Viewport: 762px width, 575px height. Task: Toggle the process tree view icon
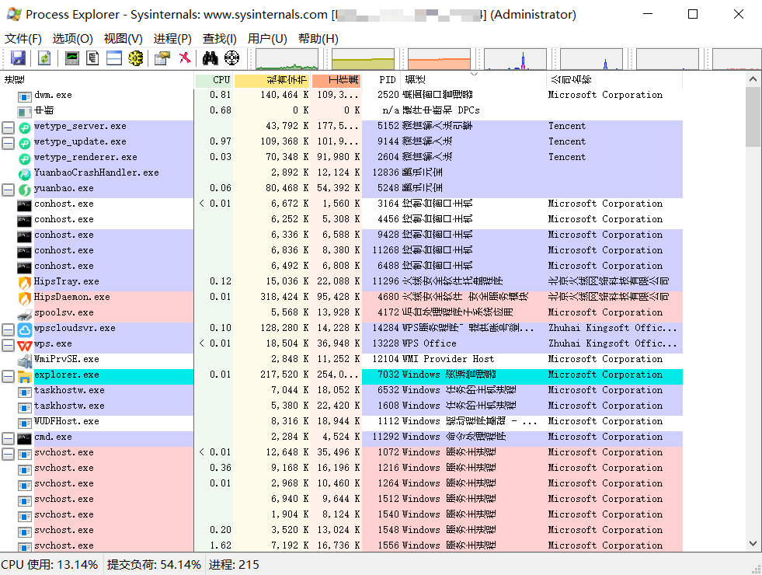click(92, 58)
